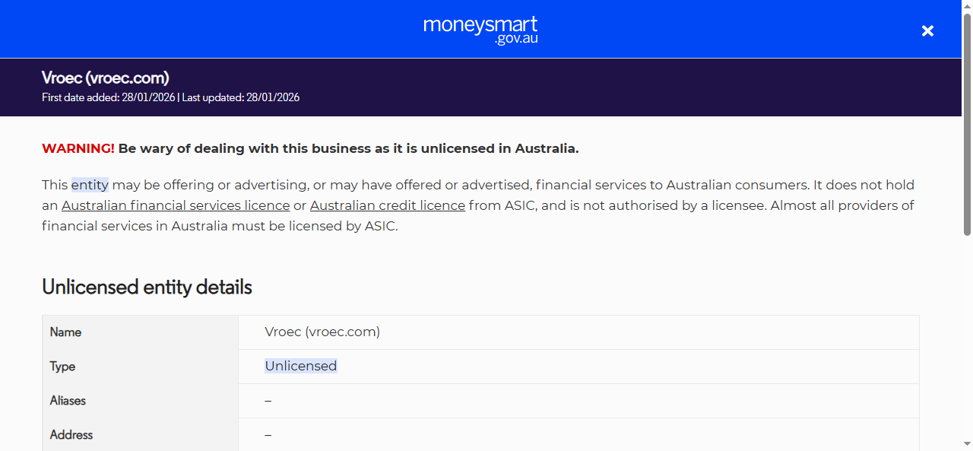This screenshot has width=973, height=451.
Task: Click the moneysmart.gov.au logo
Action: (x=480, y=30)
